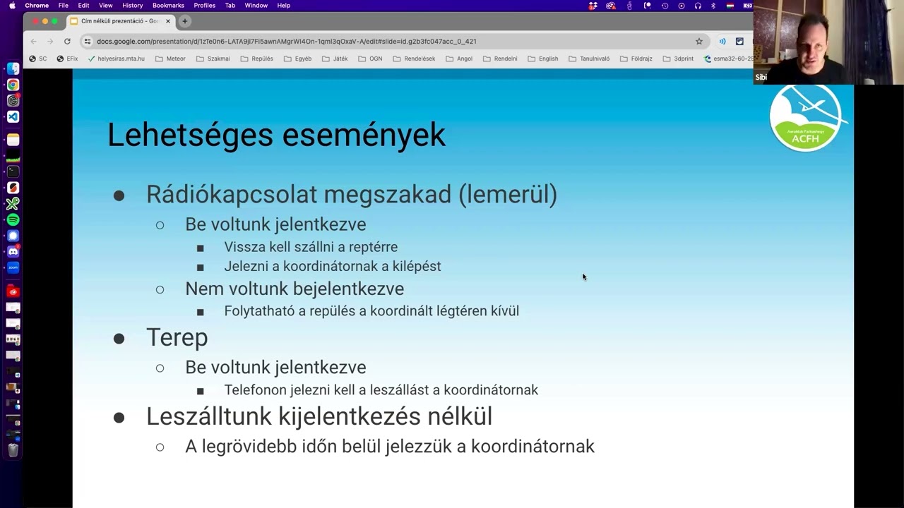Open Discord from the Dock
Viewport: 904px width, 508px height.
coord(13,252)
